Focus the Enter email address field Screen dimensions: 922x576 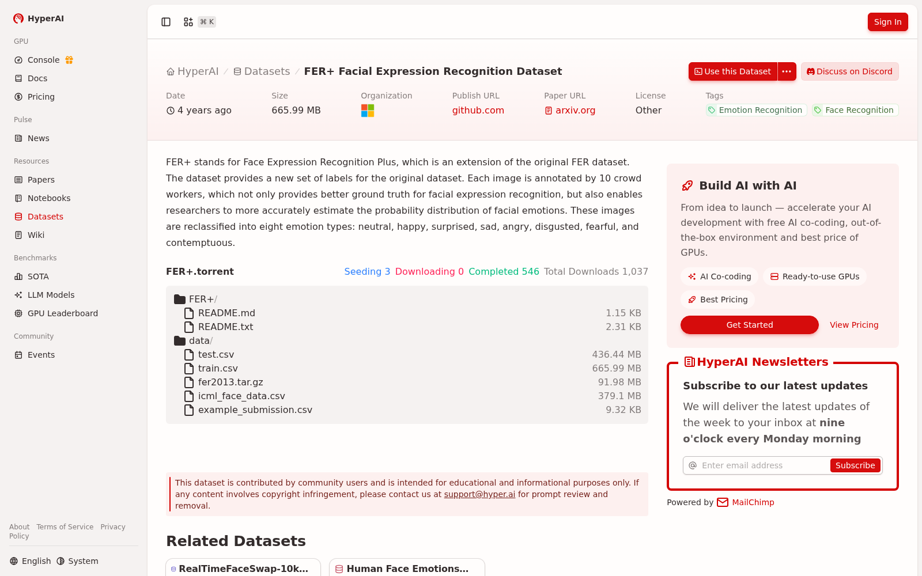(764, 465)
